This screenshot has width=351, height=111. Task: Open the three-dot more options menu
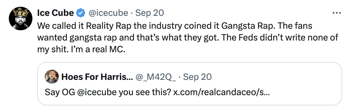pyautogui.click(x=337, y=13)
